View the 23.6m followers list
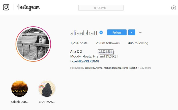The height and width of the screenshot is (110, 178). [108, 43]
